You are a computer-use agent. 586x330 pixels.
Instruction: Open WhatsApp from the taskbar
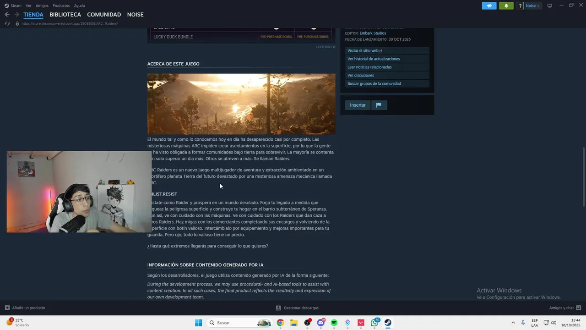[375, 323]
